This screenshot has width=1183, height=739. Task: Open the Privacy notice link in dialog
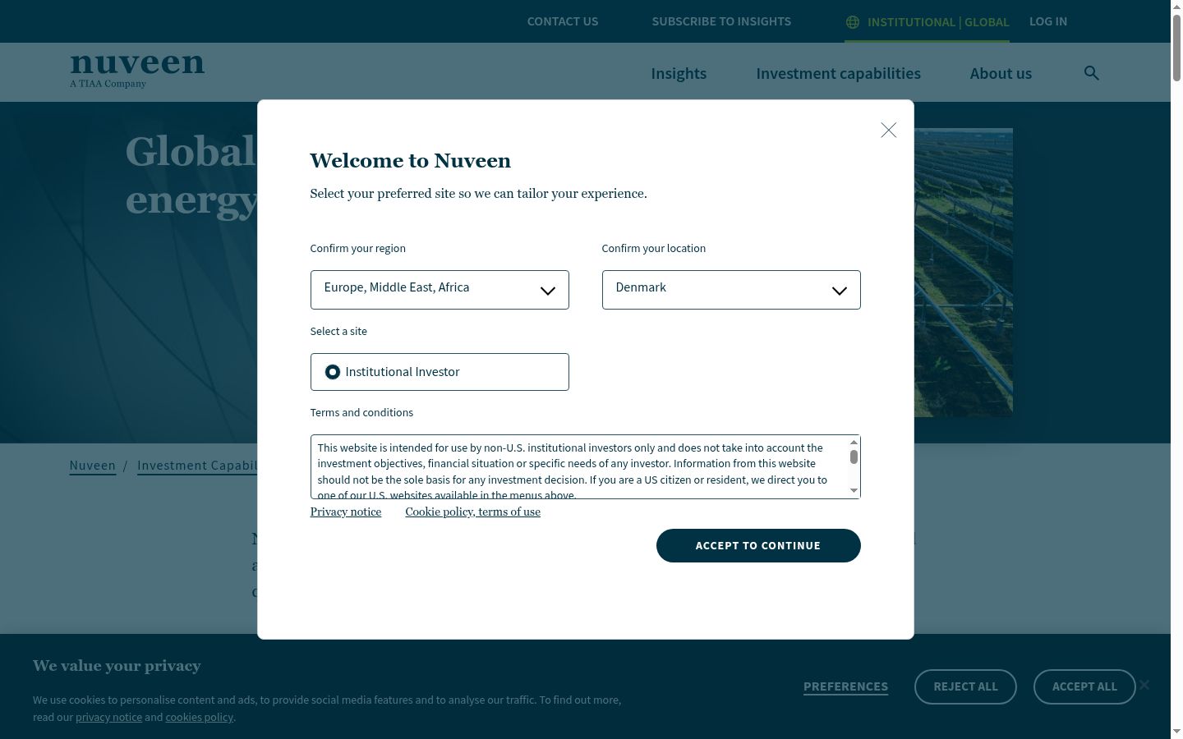click(346, 512)
